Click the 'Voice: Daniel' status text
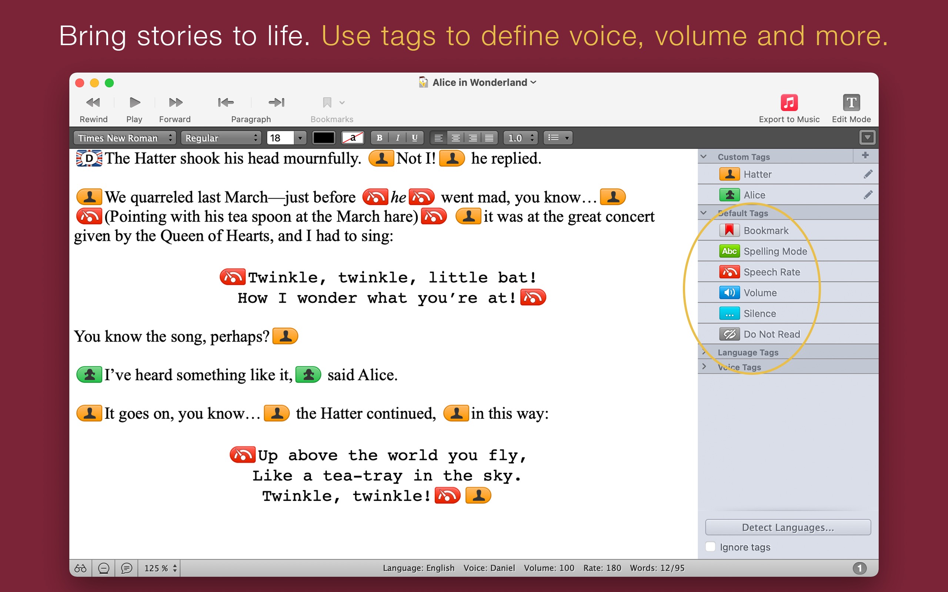The width and height of the screenshot is (948, 592). tap(489, 568)
